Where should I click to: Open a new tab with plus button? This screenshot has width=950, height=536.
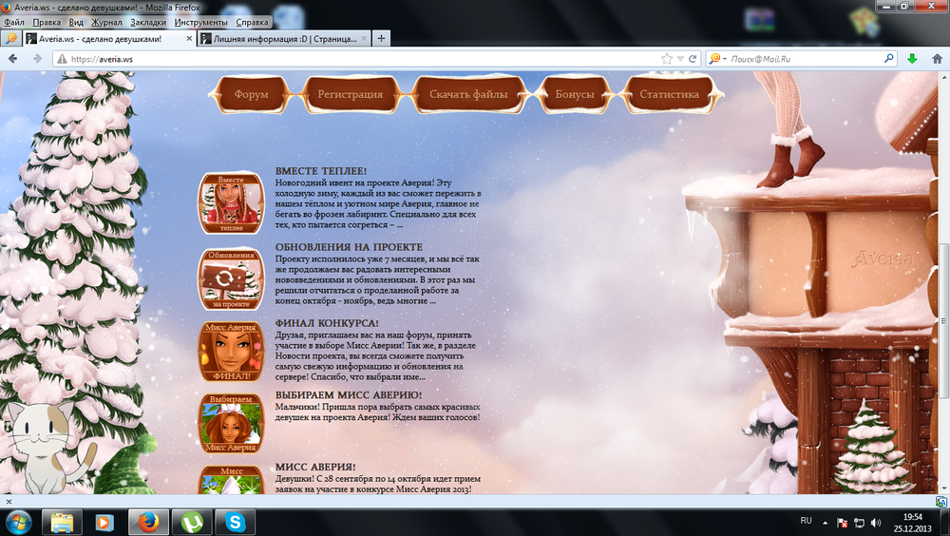[381, 39]
